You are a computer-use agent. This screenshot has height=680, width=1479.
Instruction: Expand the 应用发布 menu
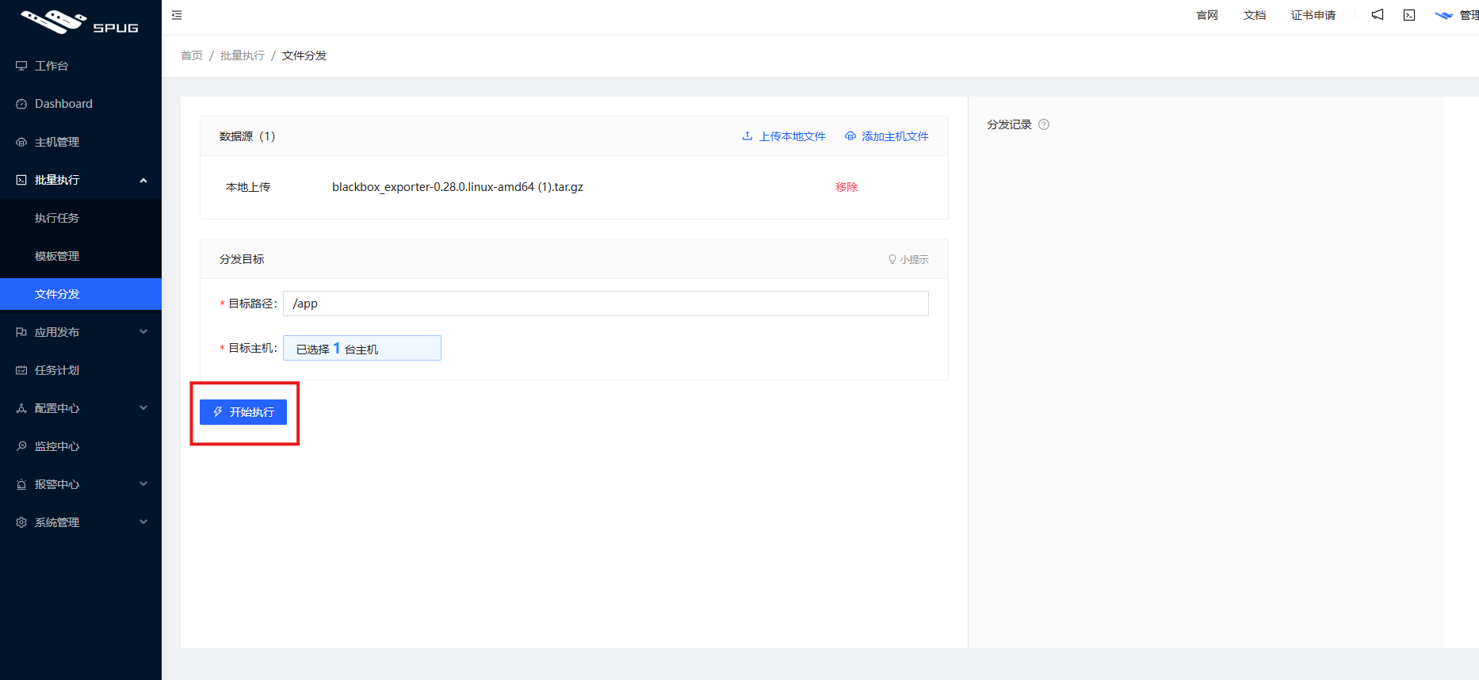[x=81, y=332]
